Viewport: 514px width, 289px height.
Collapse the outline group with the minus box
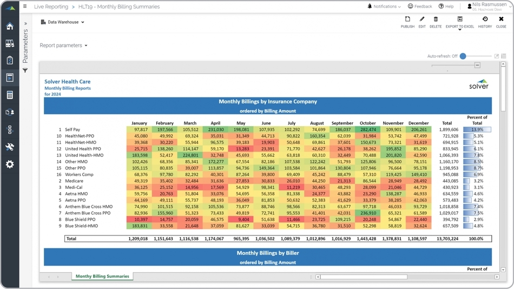coord(477,65)
